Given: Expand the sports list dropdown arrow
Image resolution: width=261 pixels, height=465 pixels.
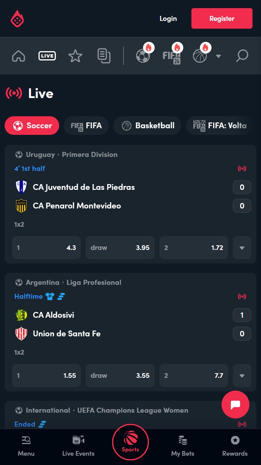Looking at the screenshot, I should click(218, 56).
